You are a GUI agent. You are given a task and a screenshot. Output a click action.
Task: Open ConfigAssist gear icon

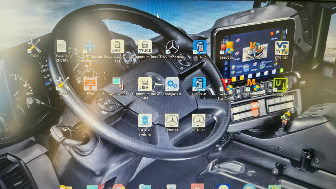tap(172, 85)
